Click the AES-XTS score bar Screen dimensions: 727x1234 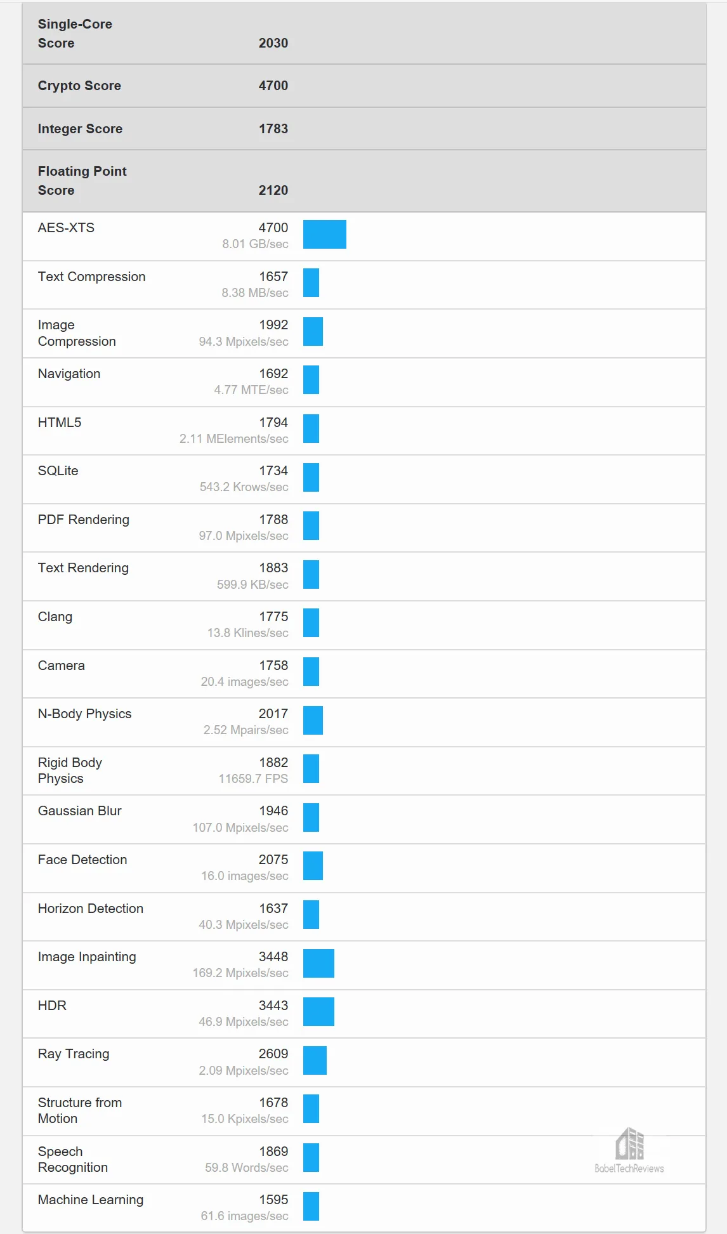(325, 234)
